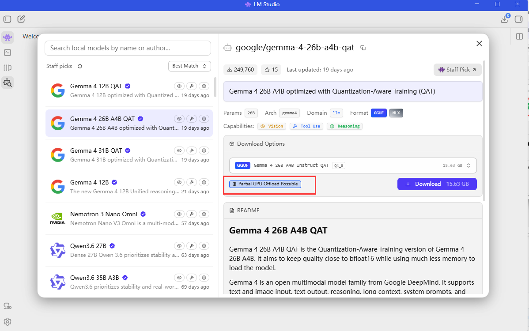Toggle the left sidebar panel icon

click(x=8, y=19)
